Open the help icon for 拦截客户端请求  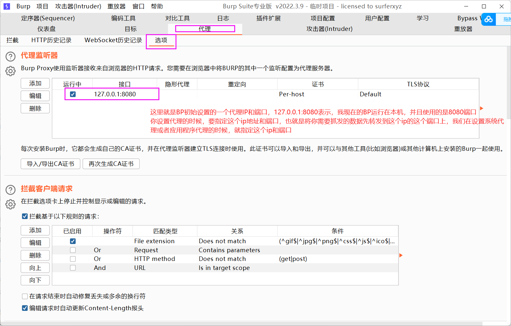(10, 190)
